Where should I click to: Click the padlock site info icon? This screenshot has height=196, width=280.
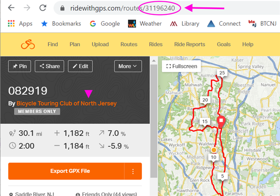click(62, 8)
